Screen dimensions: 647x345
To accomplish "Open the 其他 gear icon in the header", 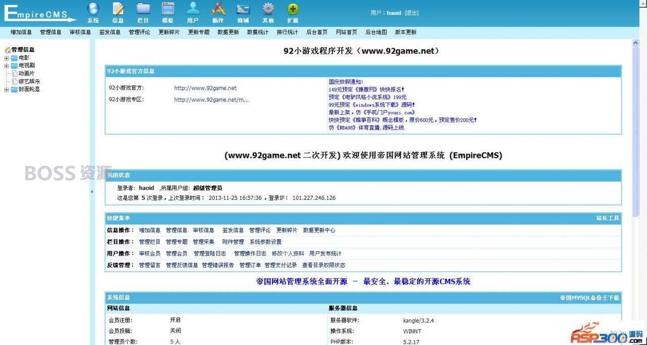I will (268, 9).
